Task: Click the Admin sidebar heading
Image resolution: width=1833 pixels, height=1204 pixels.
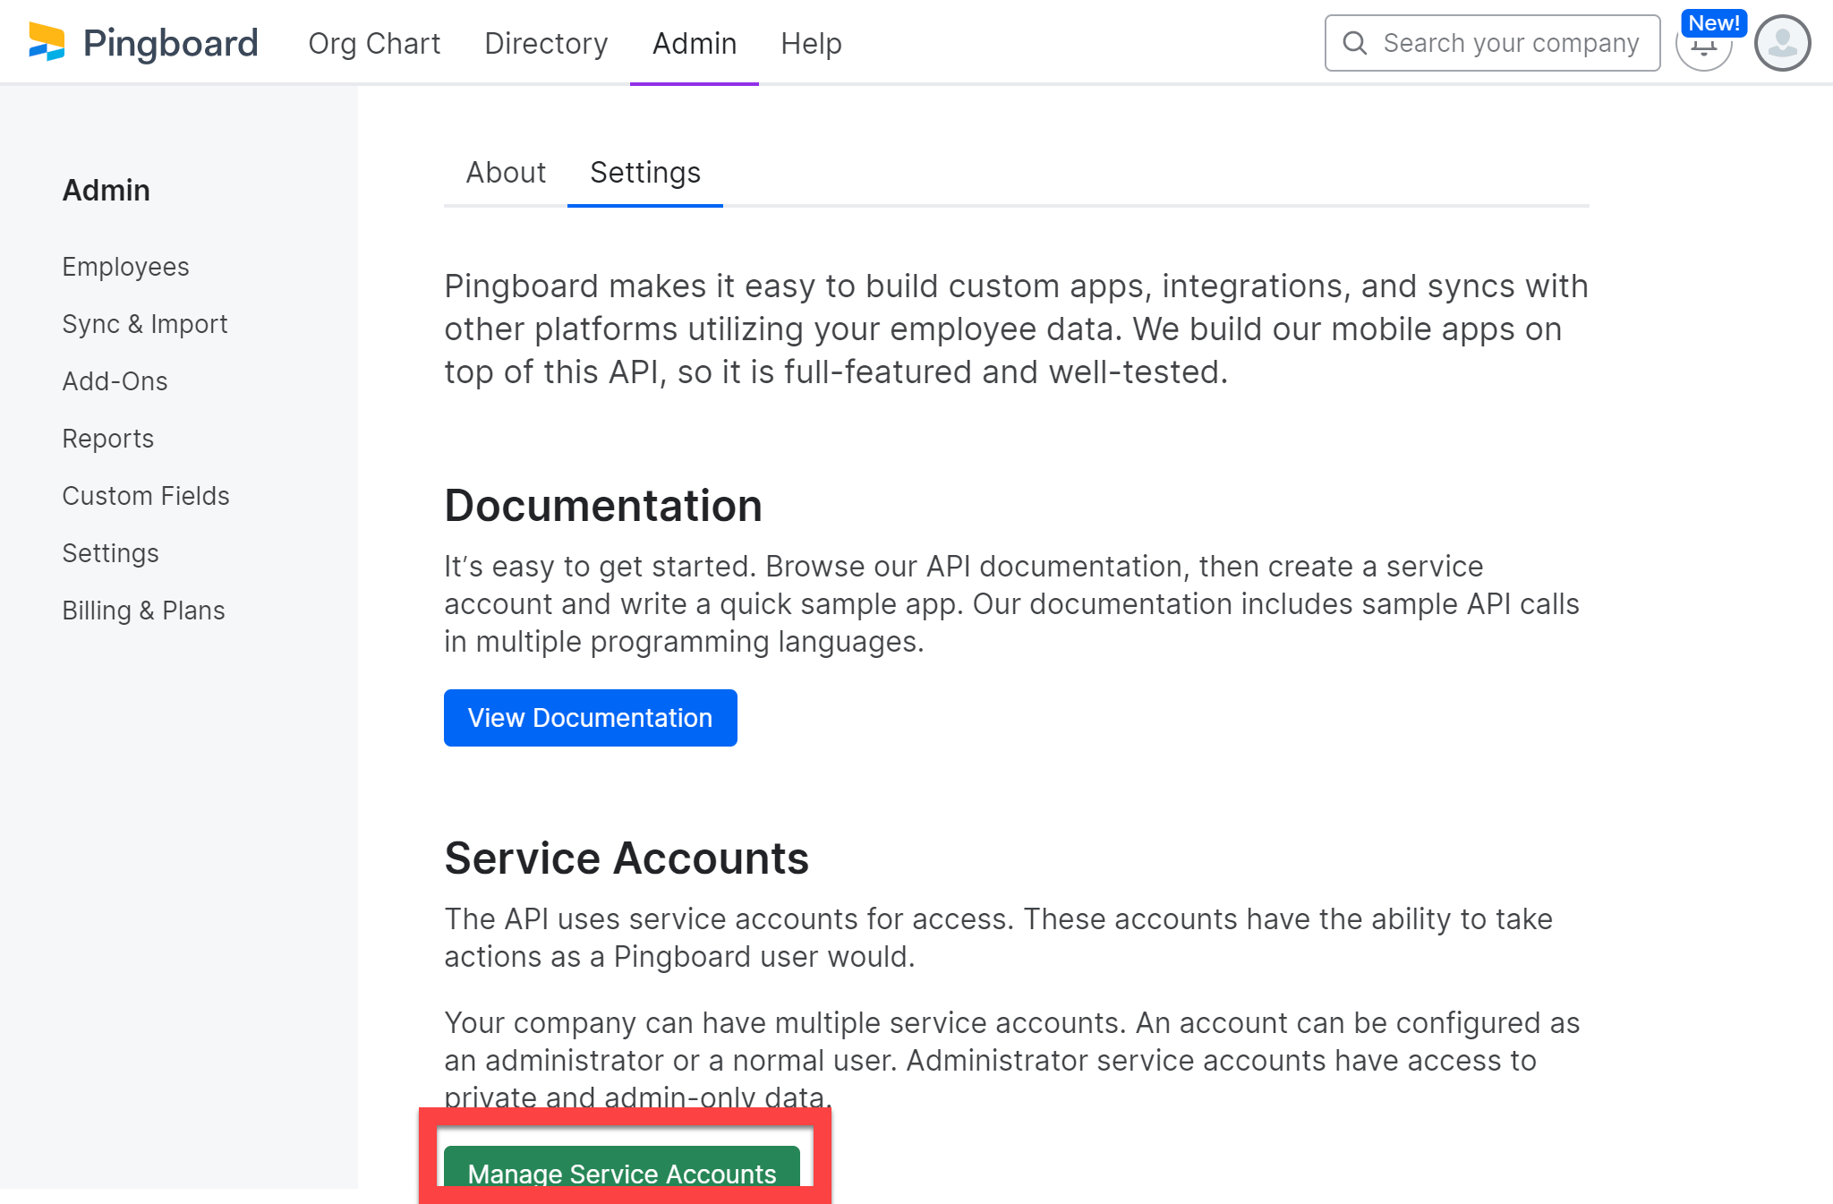Action: [x=106, y=190]
